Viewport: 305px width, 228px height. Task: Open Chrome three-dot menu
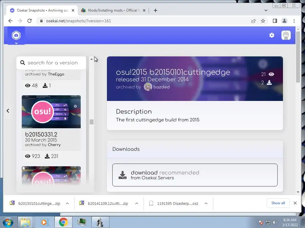294,21
